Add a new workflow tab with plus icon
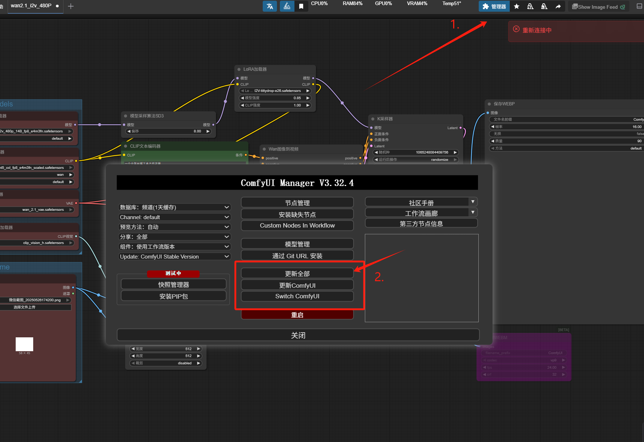The height and width of the screenshot is (442, 644). (71, 6)
